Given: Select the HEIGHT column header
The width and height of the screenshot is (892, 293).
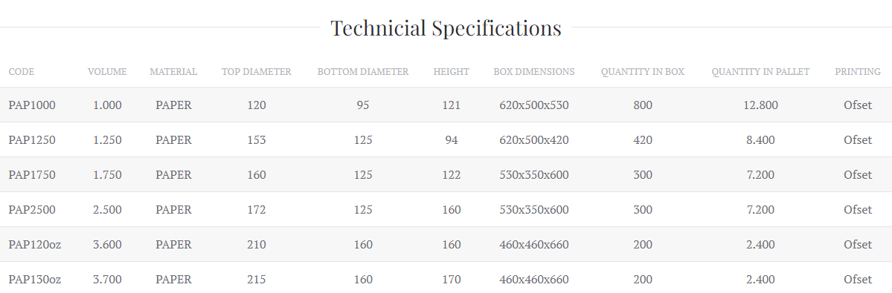Looking at the screenshot, I should (x=451, y=72).
